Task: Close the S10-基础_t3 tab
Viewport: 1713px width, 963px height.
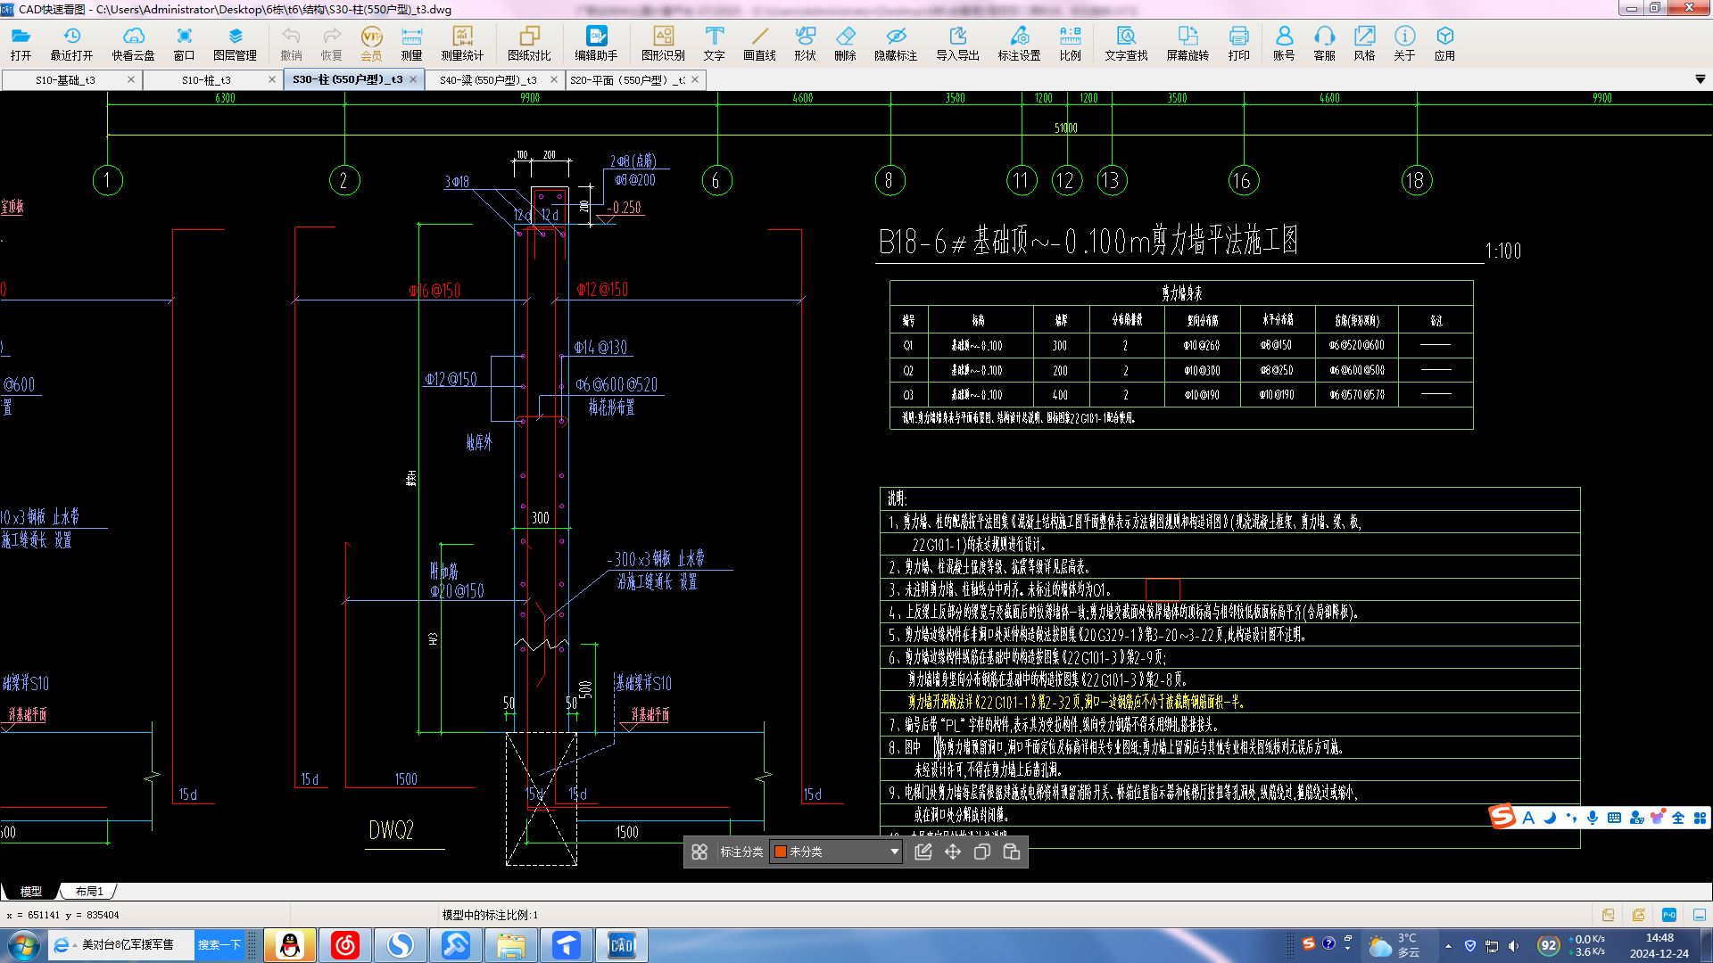Action: click(131, 79)
